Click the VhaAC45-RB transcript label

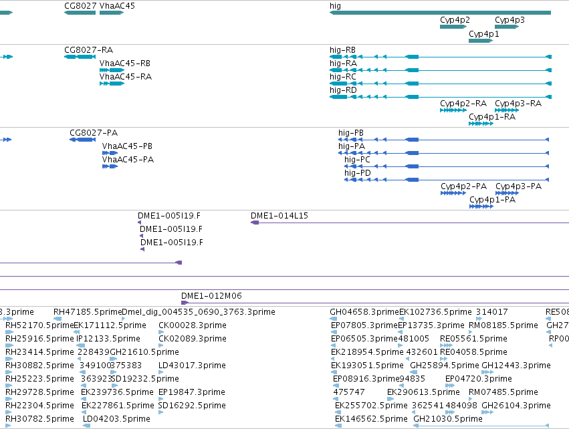125,63
